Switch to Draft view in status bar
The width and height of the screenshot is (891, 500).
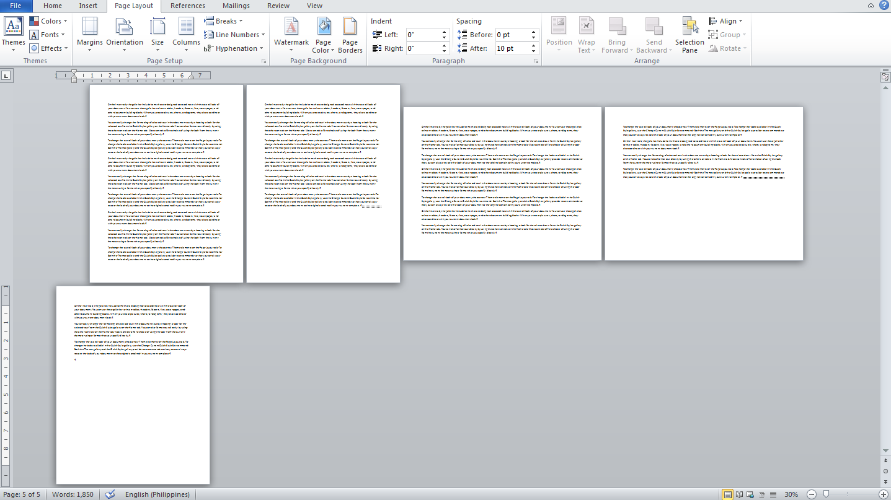click(x=771, y=494)
